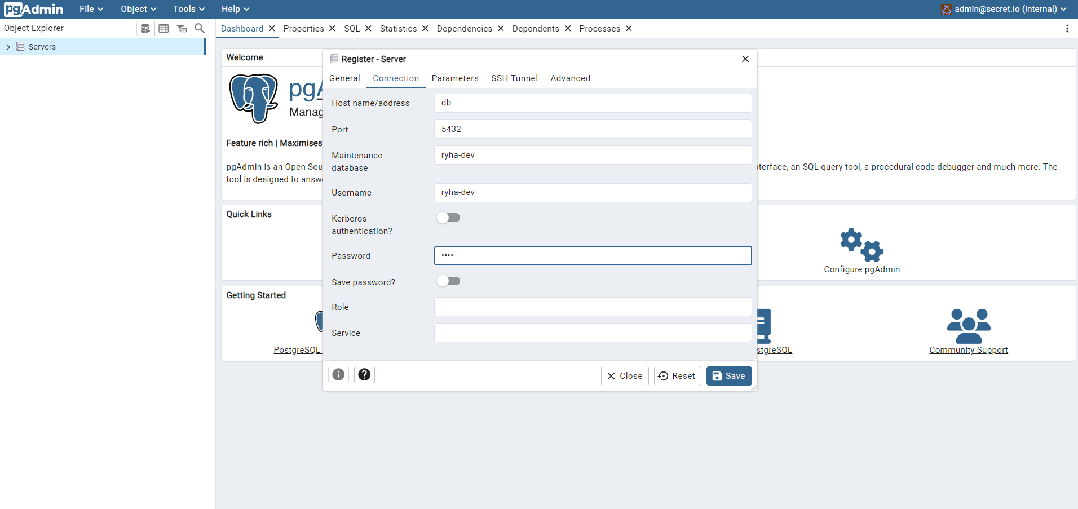Click the Password field
The height and width of the screenshot is (509, 1078).
click(x=593, y=255)
